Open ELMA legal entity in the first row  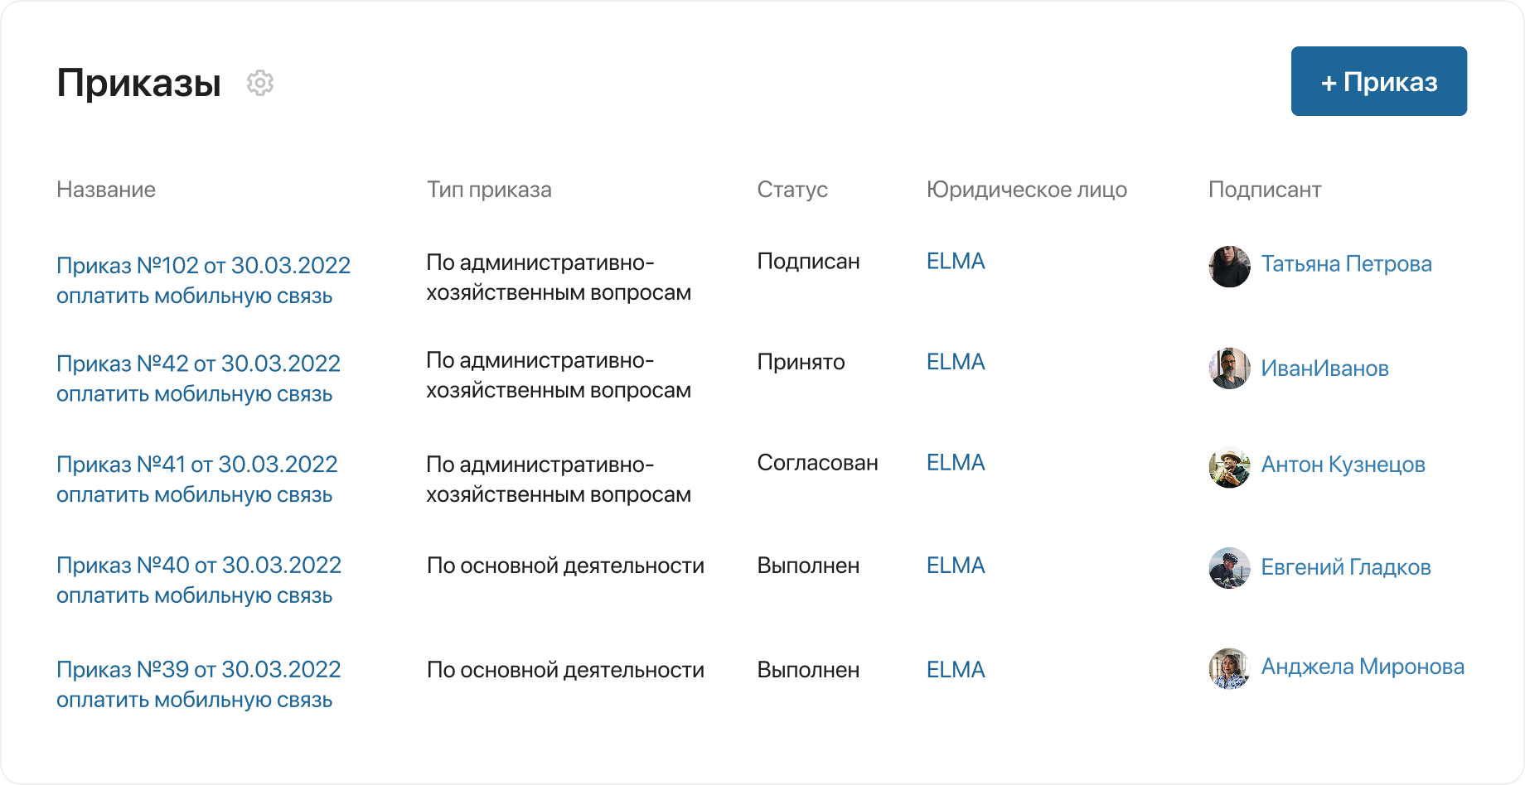coord(956,261)
